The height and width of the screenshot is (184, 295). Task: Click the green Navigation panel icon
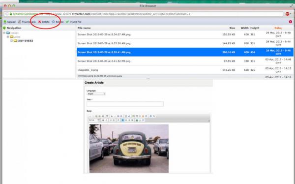pos(4,28)
